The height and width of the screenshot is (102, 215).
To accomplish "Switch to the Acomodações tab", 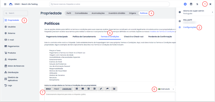I will coord(98,13).
